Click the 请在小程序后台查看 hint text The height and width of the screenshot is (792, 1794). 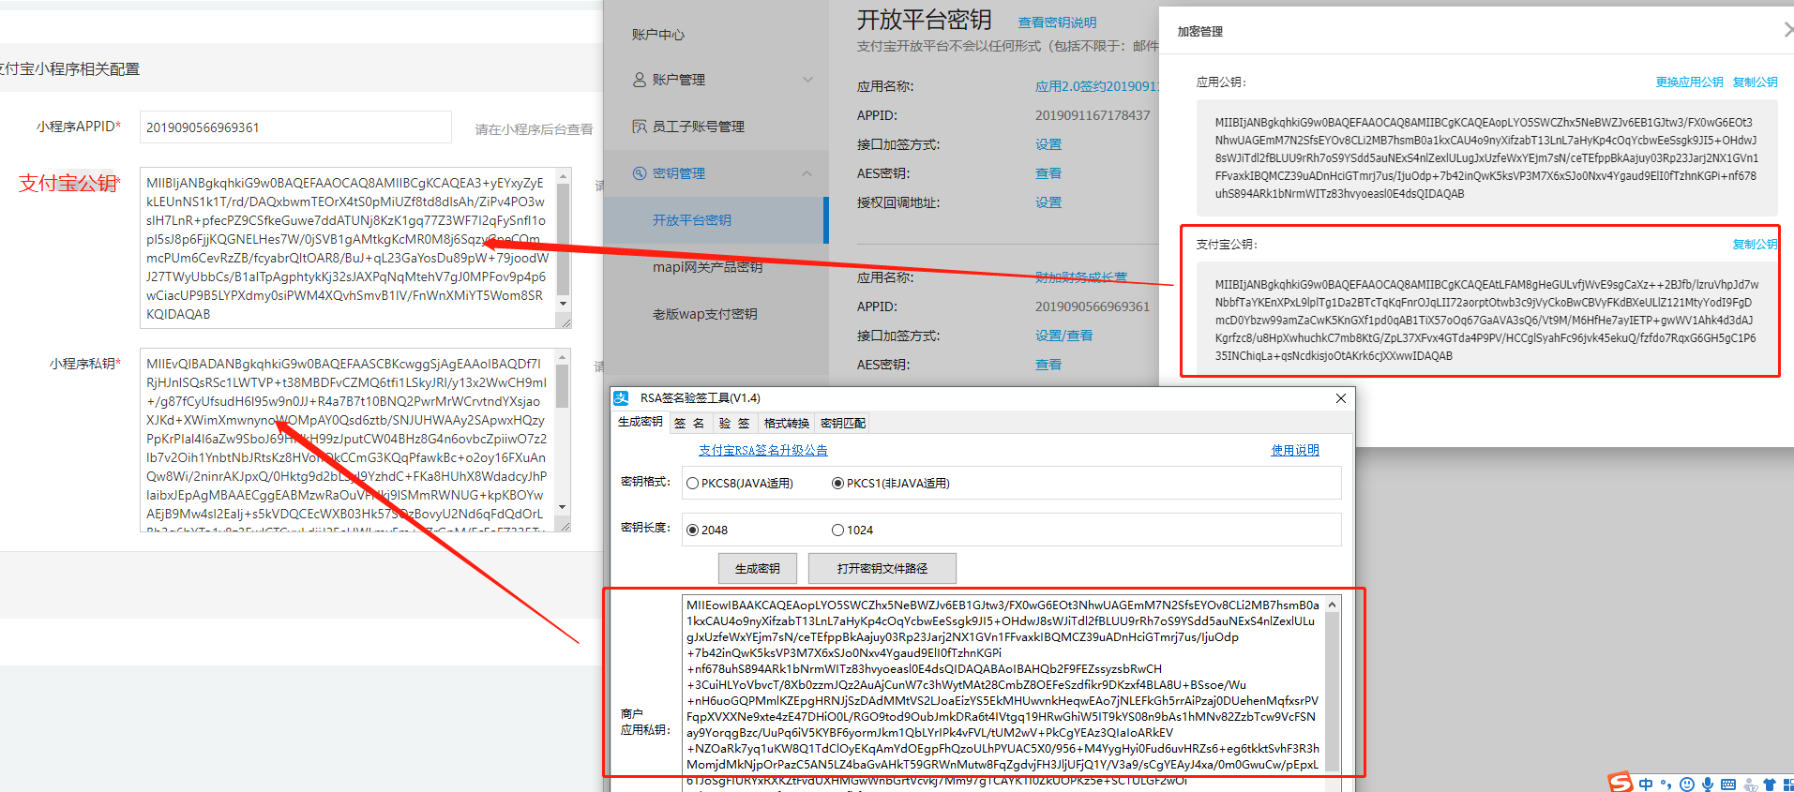click(x=534, y=129)
